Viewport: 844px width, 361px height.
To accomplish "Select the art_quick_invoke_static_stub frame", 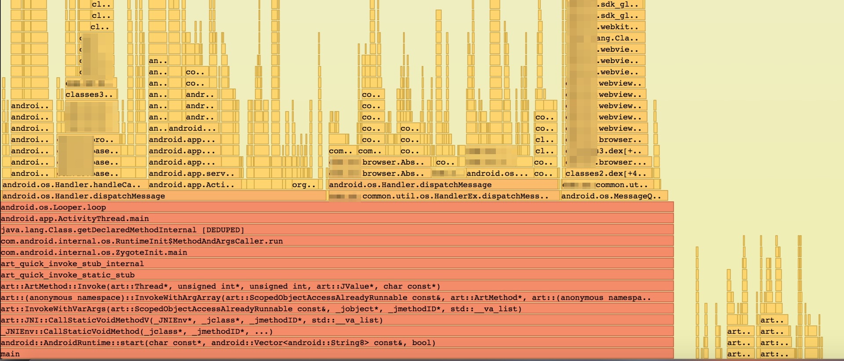I will 337,275.
